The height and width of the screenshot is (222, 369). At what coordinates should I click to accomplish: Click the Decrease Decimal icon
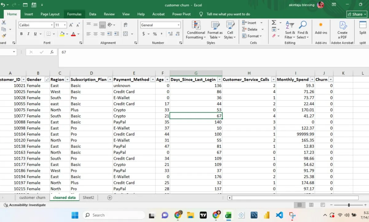(x=178, y=34)
